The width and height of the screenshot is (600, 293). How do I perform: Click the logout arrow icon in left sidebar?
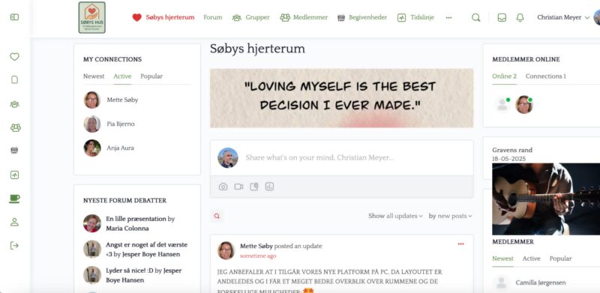[x=14, y=246]
